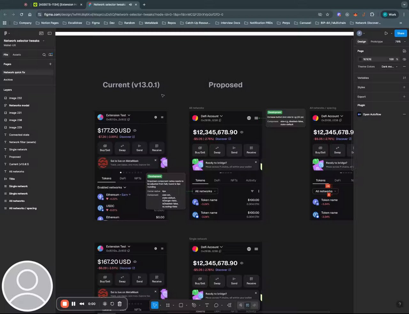Switch to Draw mode in toolbar

pos(241,305)
